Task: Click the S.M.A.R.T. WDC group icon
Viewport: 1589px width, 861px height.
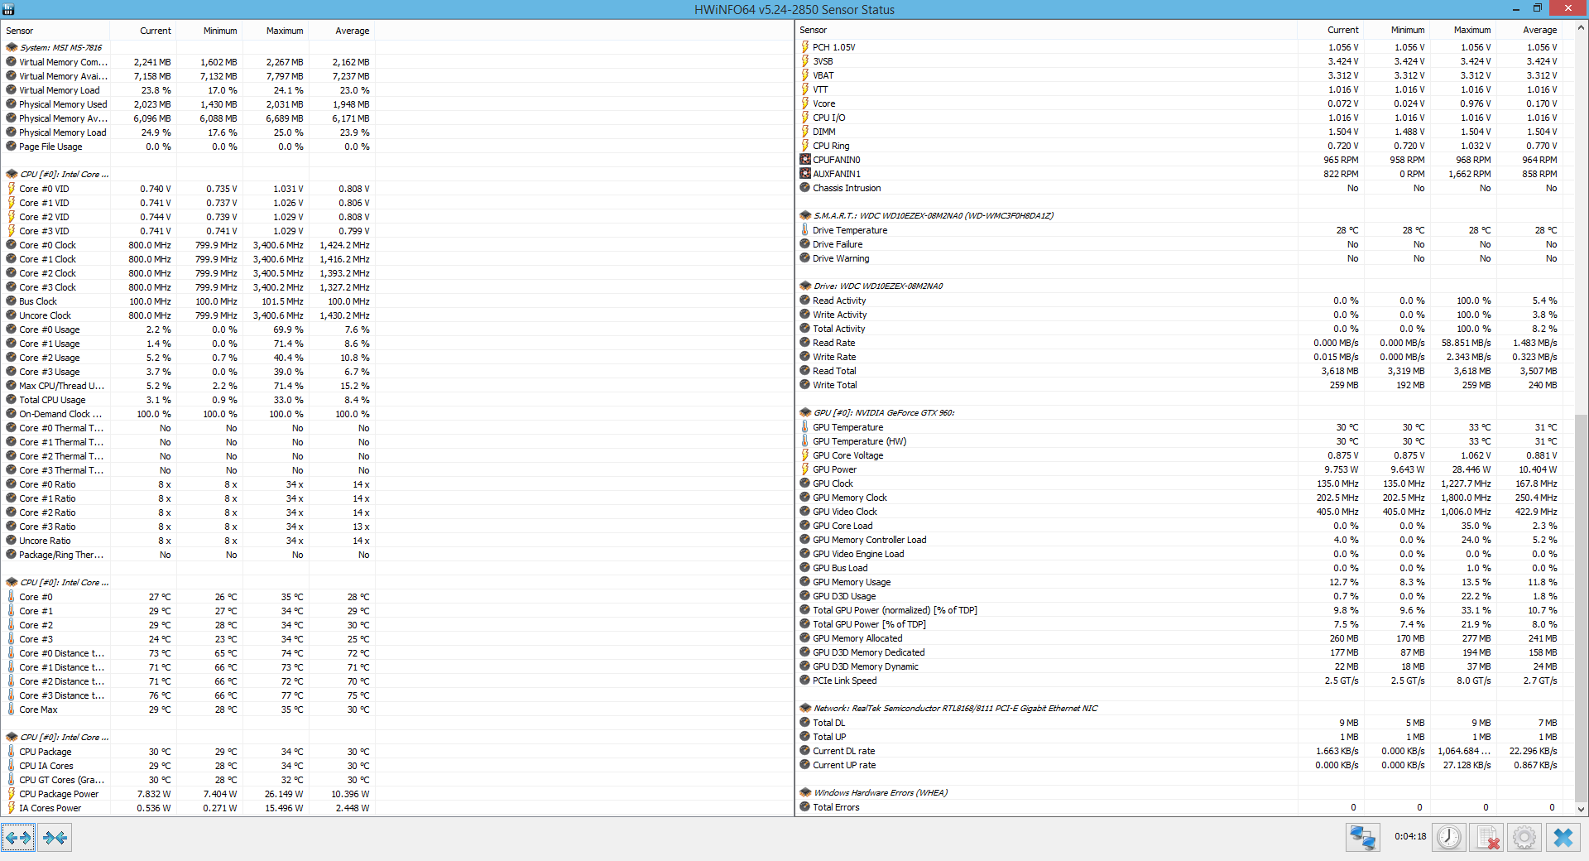Action: [x=805, y=216]
